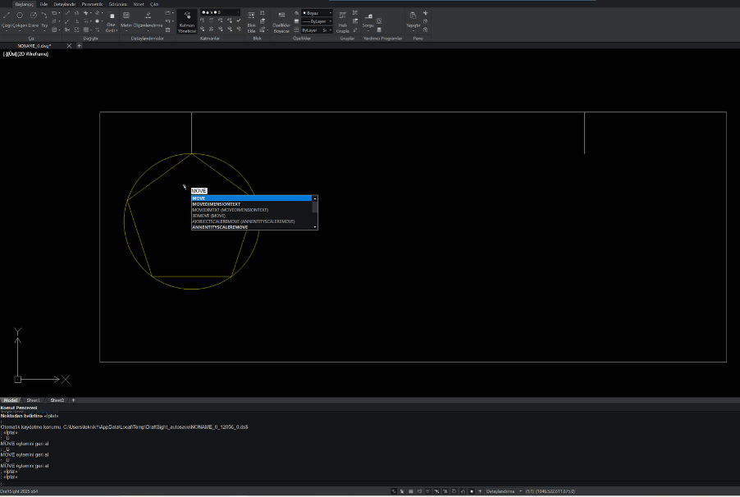Screen dimensions: 740x497
Task: Select the Çokgen (Polygon) tool
Action: pos(20,16)
